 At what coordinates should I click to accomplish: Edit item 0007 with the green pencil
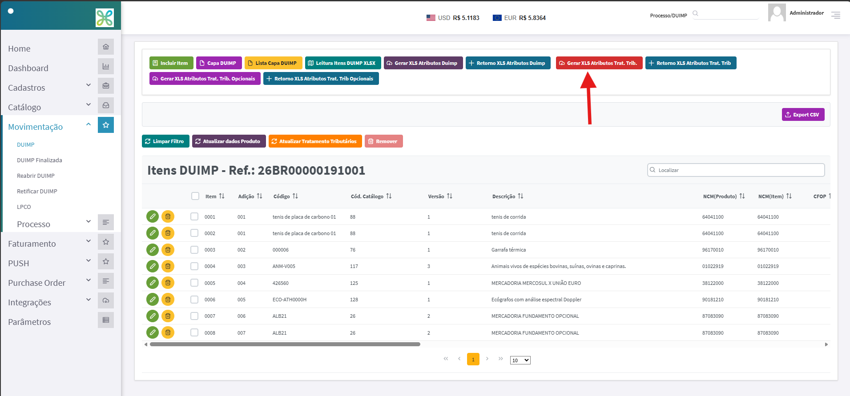pyautogui.click(x=153, y=316)
